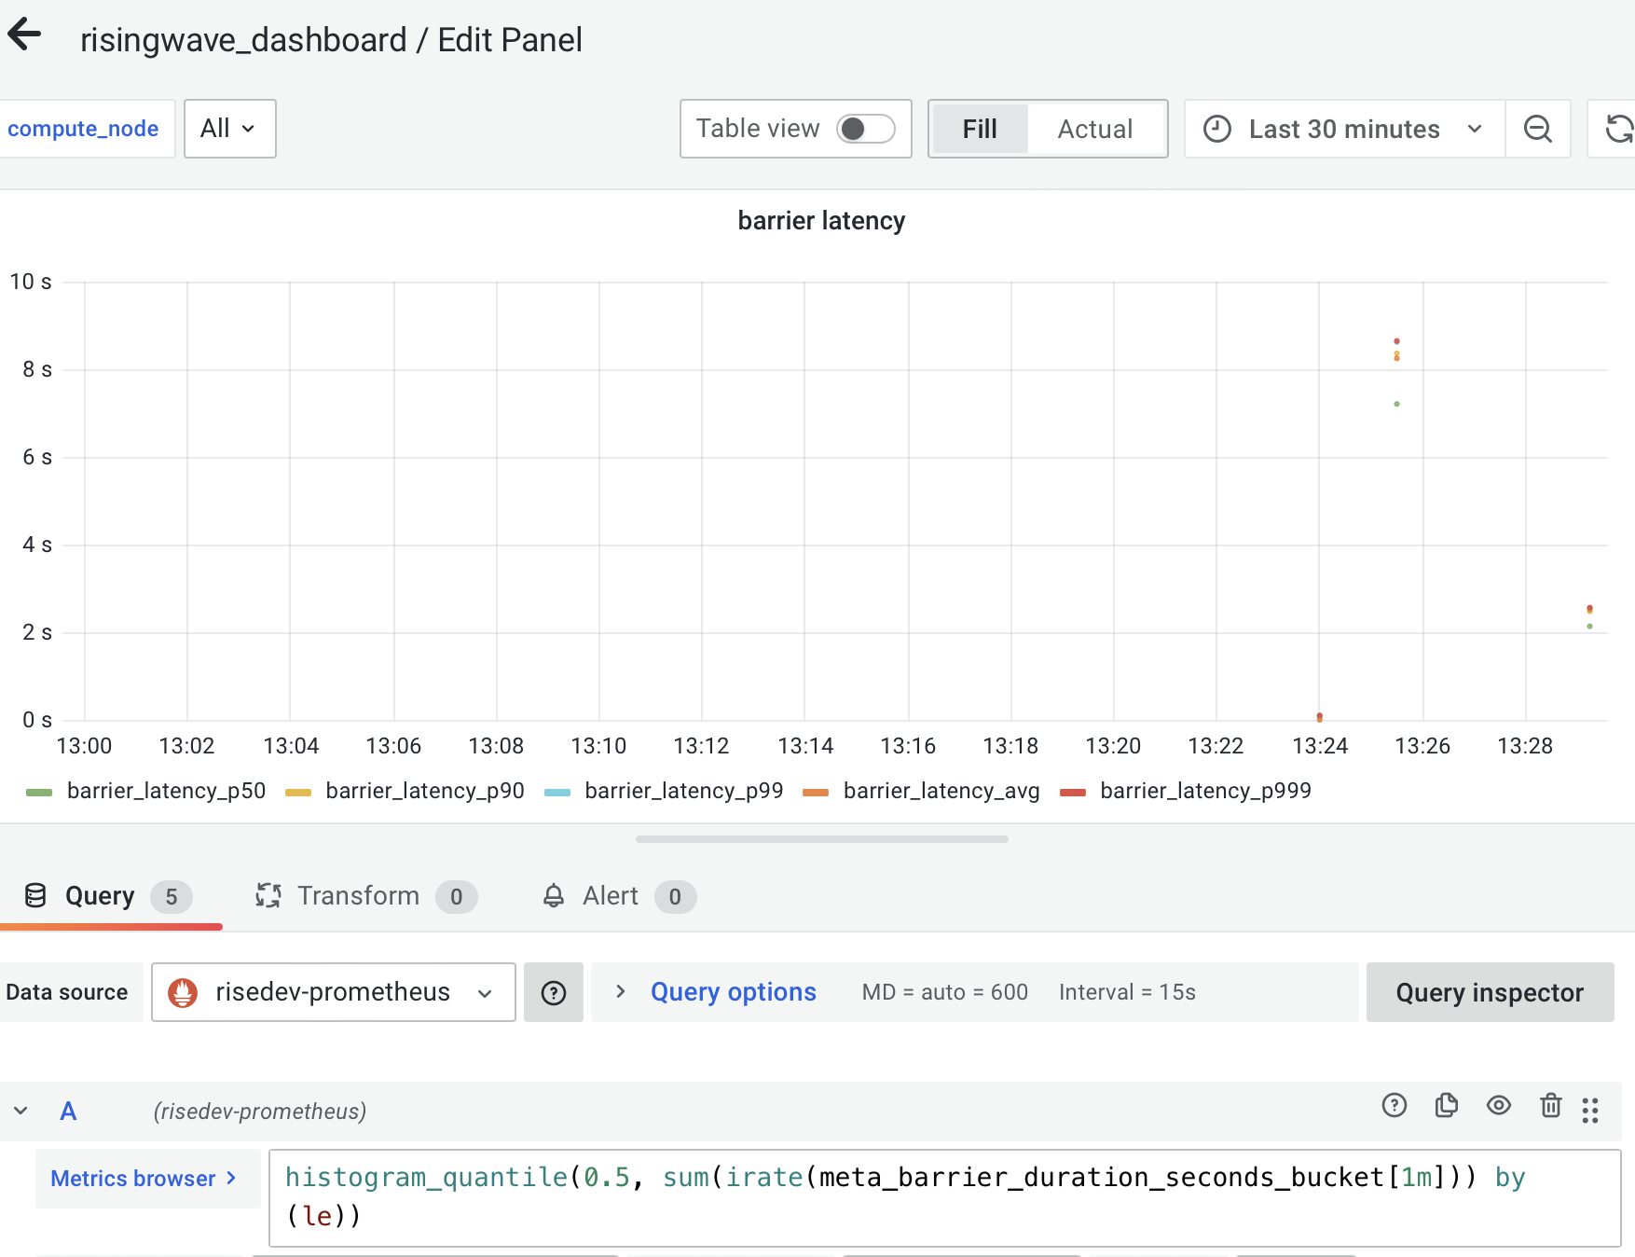Open the All labels dropdown

228,129
